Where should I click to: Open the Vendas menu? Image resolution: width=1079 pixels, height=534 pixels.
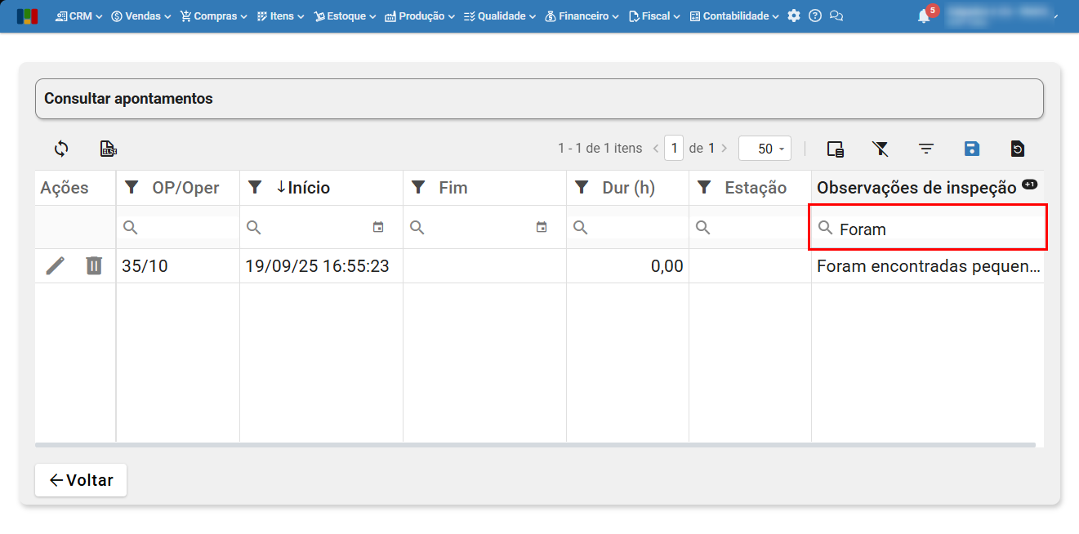[x=141, y=16]
